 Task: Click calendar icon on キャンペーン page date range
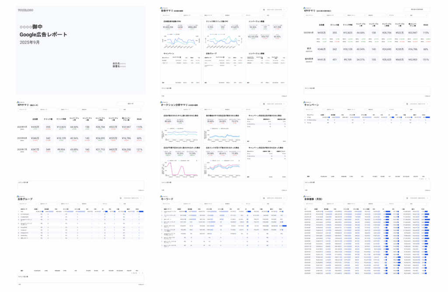coord(407,104)
